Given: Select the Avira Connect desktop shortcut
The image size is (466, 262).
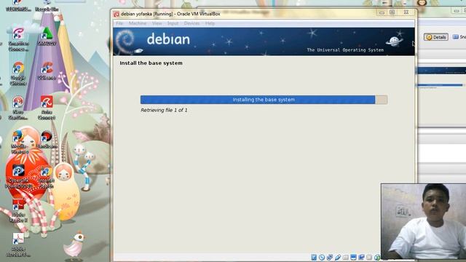Looking at the screenshot, I should pos(47,108).
